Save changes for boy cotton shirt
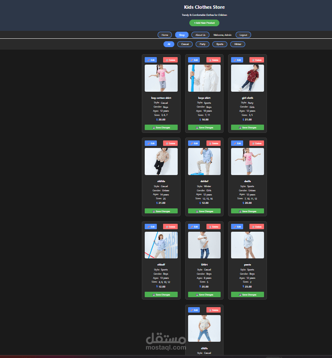Image resolution: width=332 pixels, height=358 pixels. pos(161,128)
